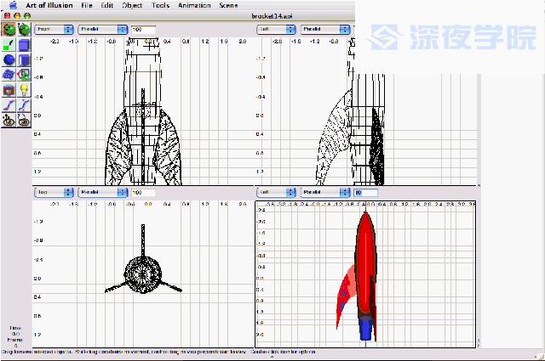Click the Apple menu logo

[x=13, y=5]
